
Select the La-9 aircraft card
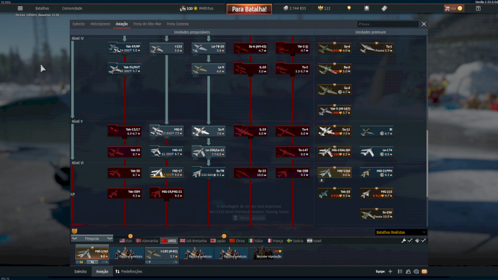coord(209,69)
